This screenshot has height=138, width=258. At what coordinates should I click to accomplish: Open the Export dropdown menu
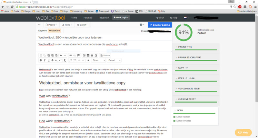(83, 25)
